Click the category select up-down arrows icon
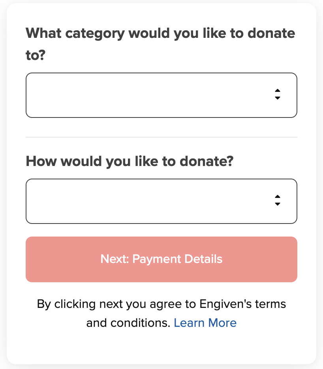 click(x=278, y=94)
